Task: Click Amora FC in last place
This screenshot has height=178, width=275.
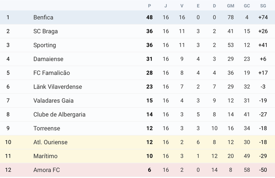Action: click(46, 170)
